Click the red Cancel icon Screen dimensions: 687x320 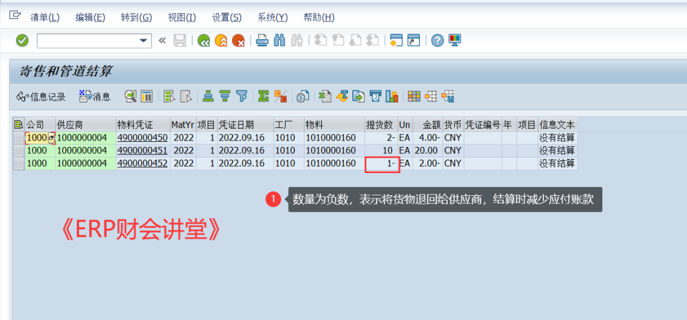click(x=238, y=41)
